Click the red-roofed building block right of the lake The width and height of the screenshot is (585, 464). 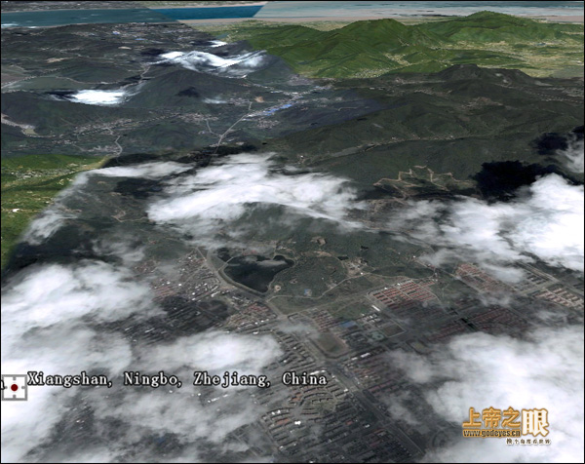pos(405,295)
